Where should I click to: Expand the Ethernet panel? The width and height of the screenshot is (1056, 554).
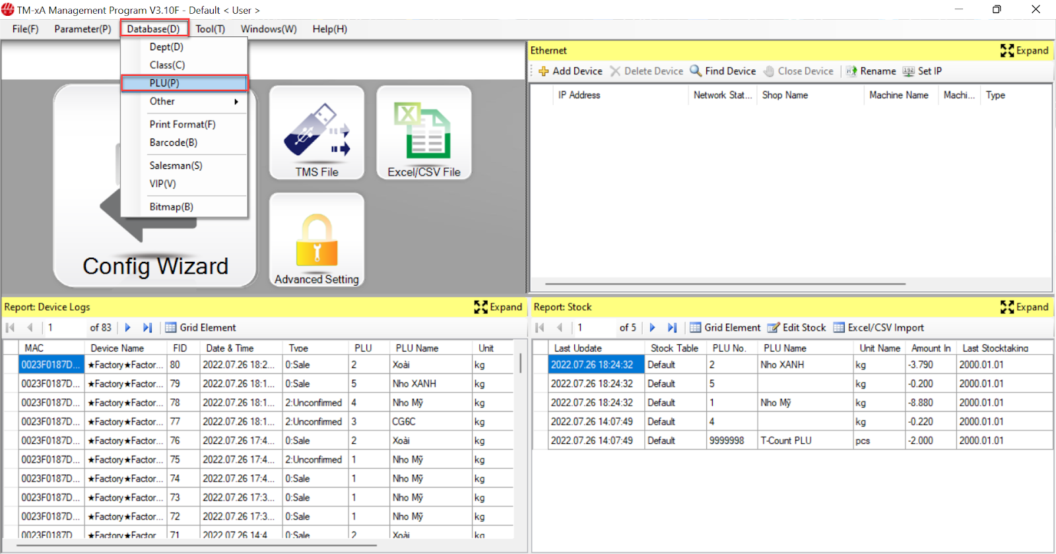[x=1024, y=51]
